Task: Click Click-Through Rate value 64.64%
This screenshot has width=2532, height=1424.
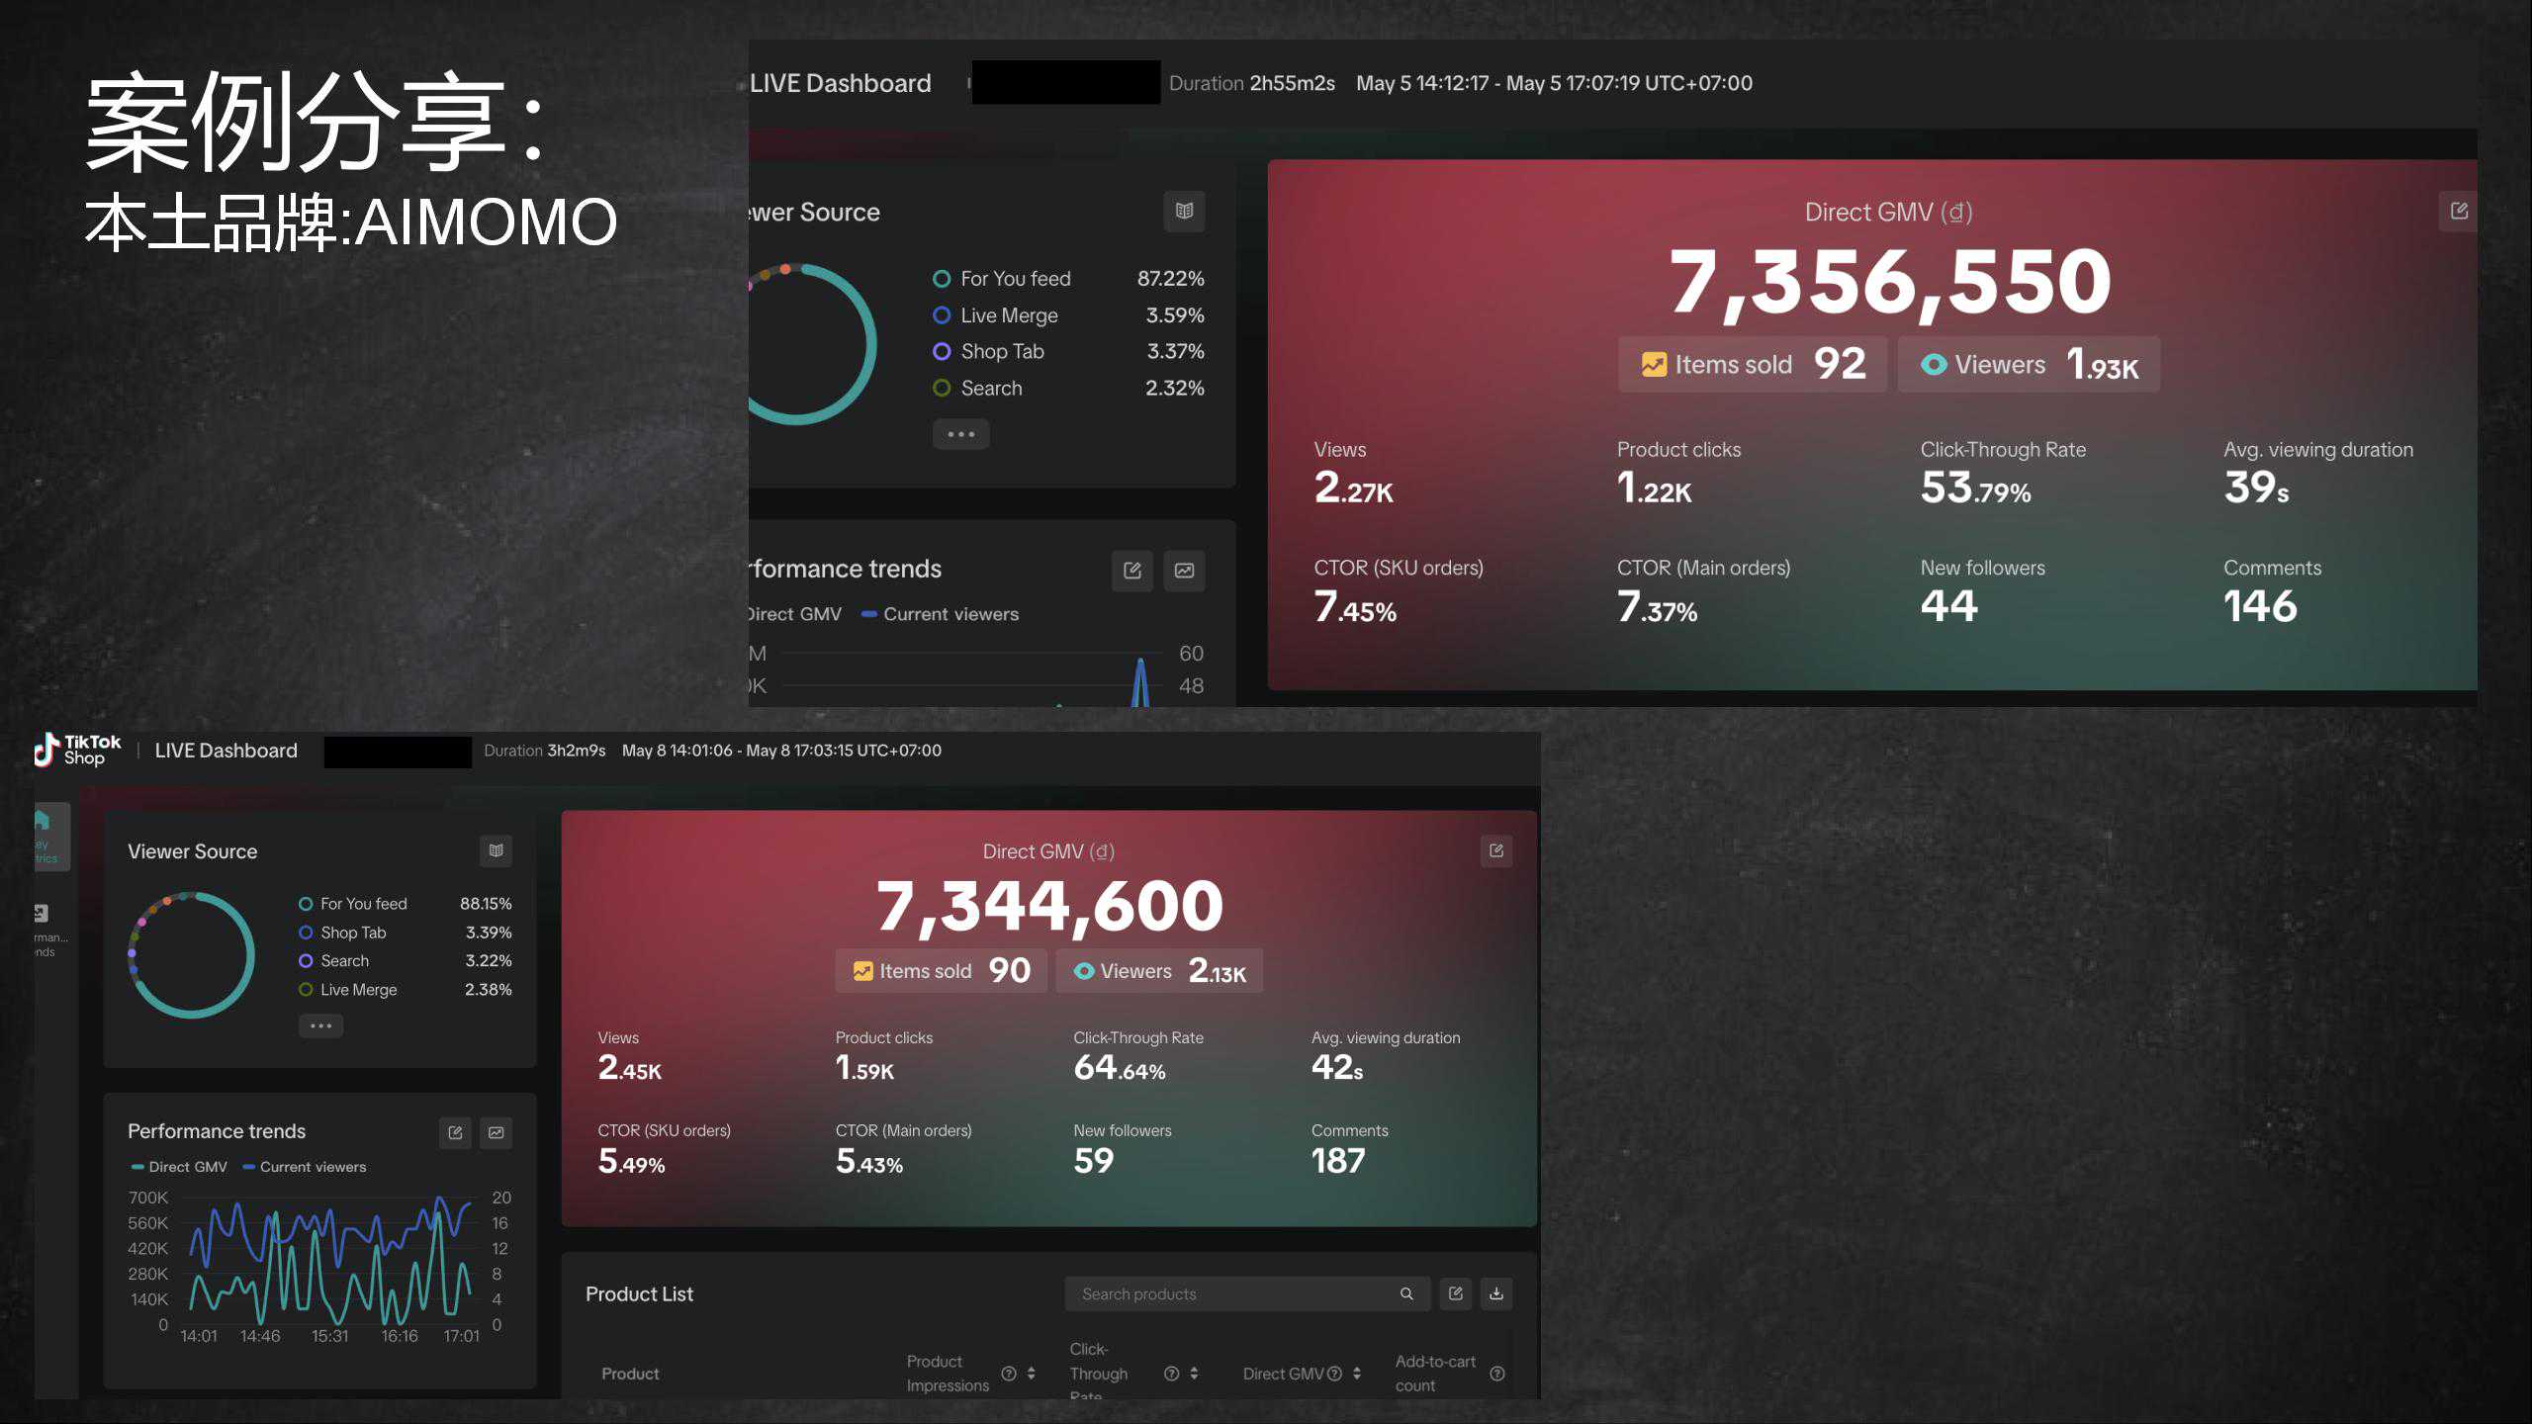Action: tap(1119, 1068)
